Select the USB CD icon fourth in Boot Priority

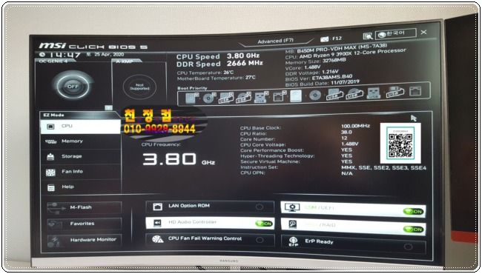[243, 98]
